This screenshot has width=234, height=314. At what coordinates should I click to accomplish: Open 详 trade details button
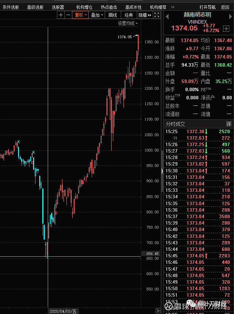pyautogui.click(x=229, y=124)
